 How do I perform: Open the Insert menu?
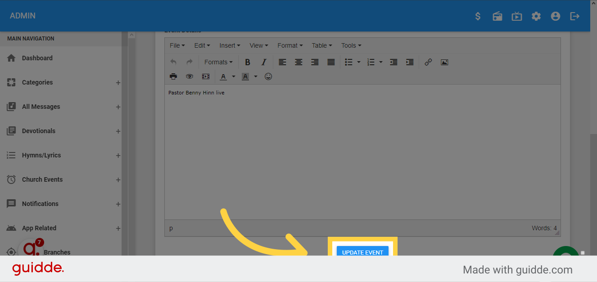point(230,45)
